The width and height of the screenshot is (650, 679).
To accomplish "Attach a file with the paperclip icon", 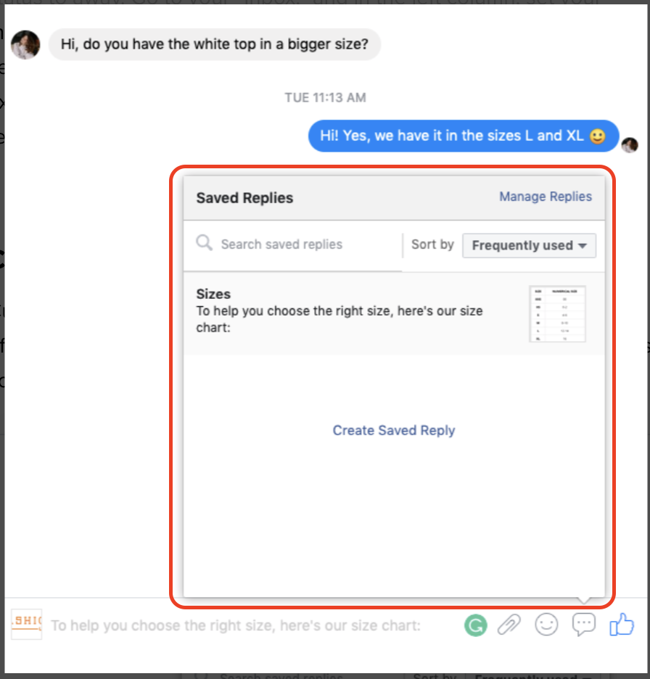I will coord(509,625).
